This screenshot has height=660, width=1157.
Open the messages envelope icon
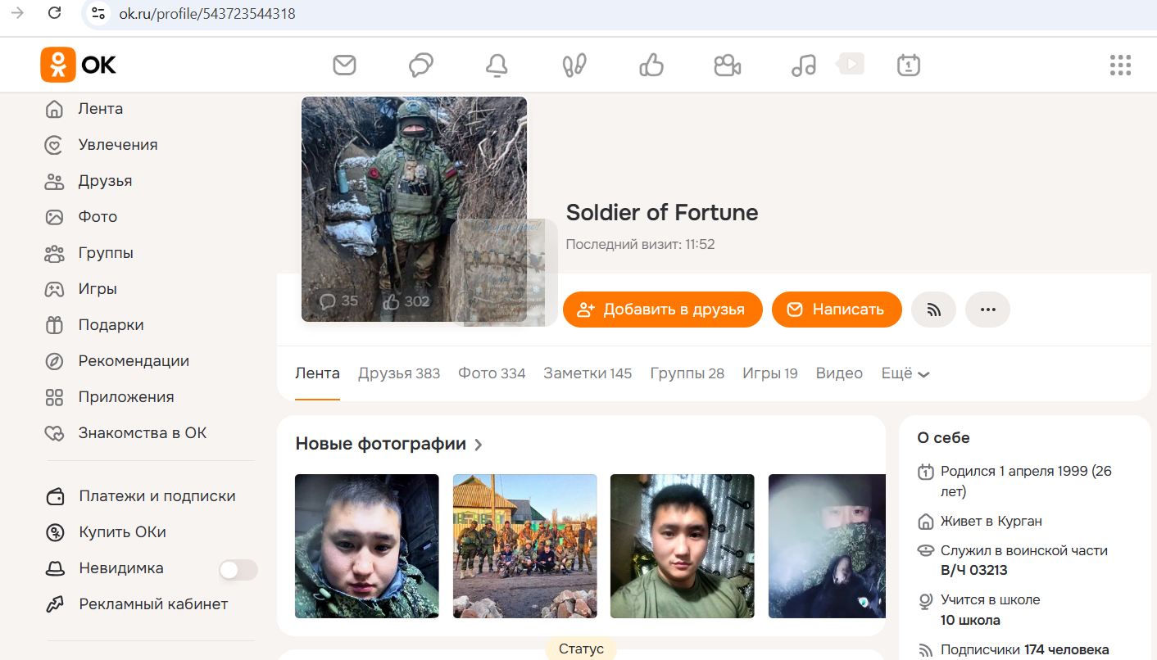point(344,65)
